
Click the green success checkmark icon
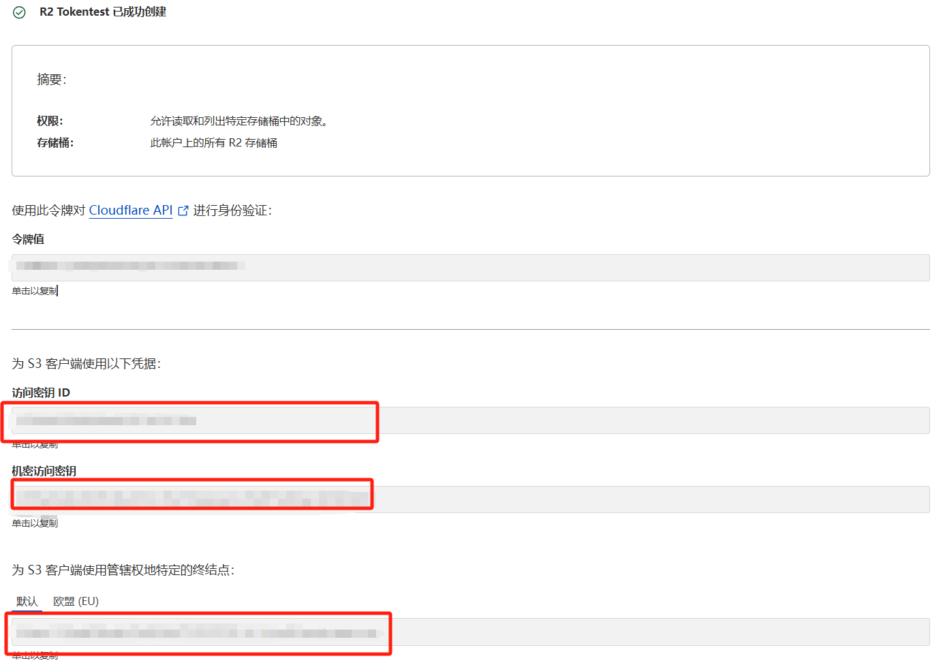tap(19, 12)
